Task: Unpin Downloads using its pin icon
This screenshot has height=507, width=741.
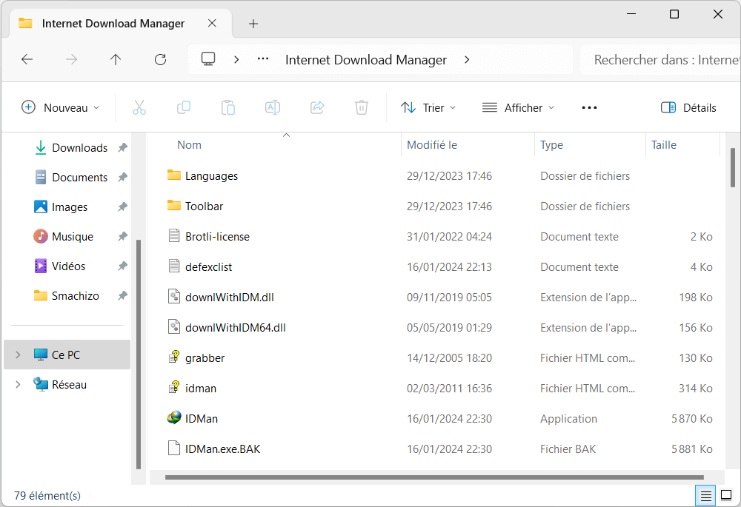Action: coord(122,148)
